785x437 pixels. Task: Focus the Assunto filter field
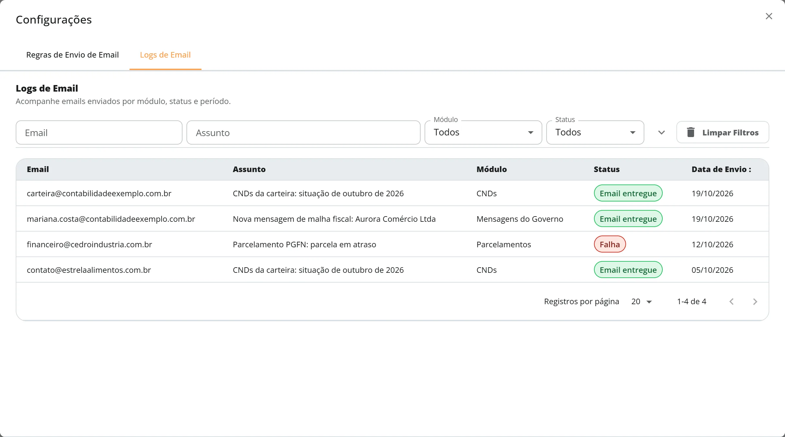point(303,132)
